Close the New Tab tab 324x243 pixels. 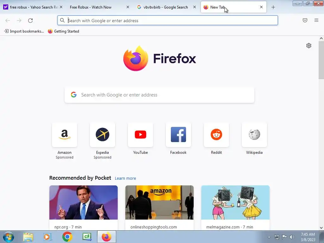click(261, 7)
